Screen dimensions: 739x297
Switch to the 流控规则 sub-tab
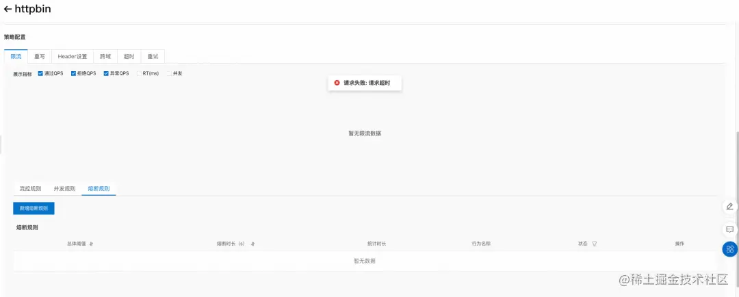(x=30, y=189)
